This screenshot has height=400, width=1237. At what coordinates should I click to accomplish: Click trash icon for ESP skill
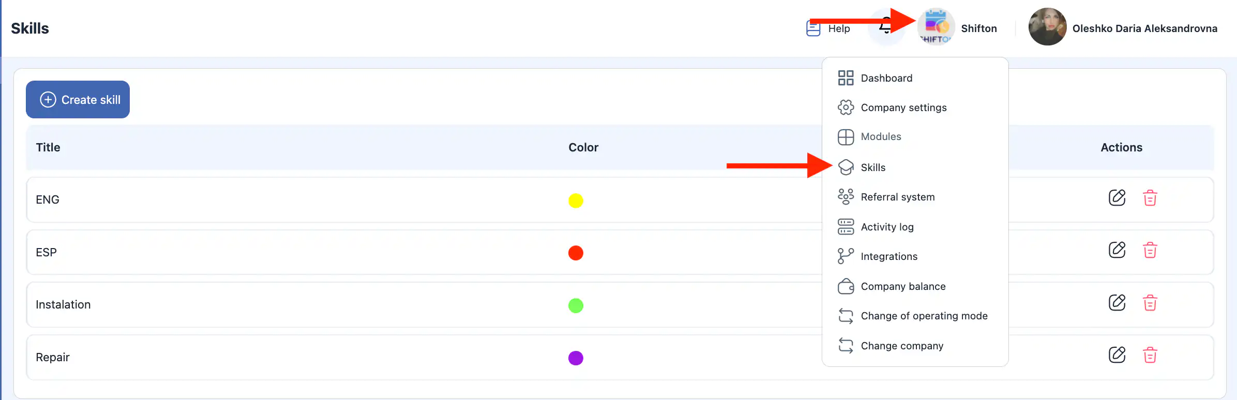coord(1150,250)
